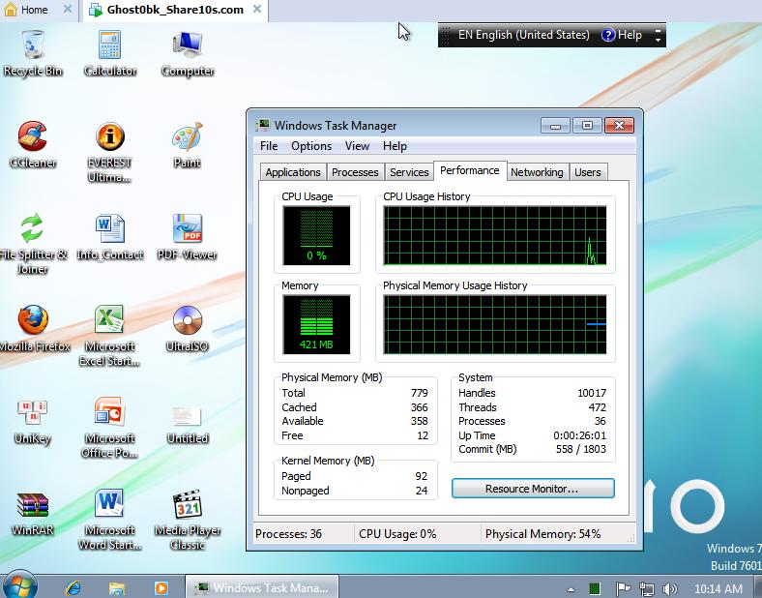Open the Help menu in Task Manager
The width and height of the screenshot is (762, 598).
[395, 146]
